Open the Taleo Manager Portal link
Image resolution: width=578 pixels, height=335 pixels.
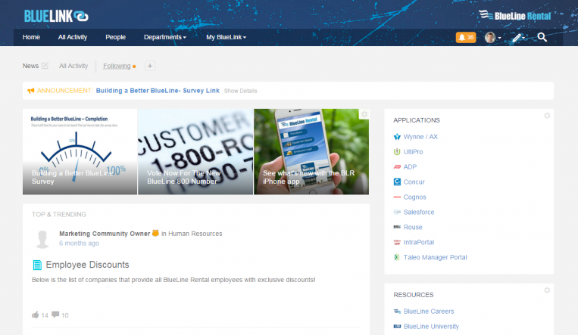pos(435,257)
